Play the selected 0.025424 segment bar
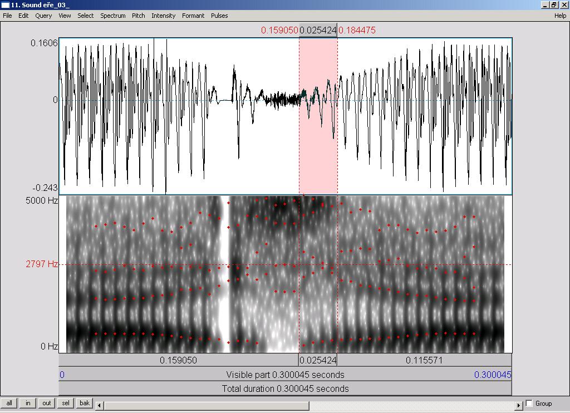Viewport: 570px width, 413px height. tap(318, 360)
